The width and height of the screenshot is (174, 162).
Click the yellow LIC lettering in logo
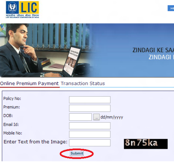(x=29, y=7)
